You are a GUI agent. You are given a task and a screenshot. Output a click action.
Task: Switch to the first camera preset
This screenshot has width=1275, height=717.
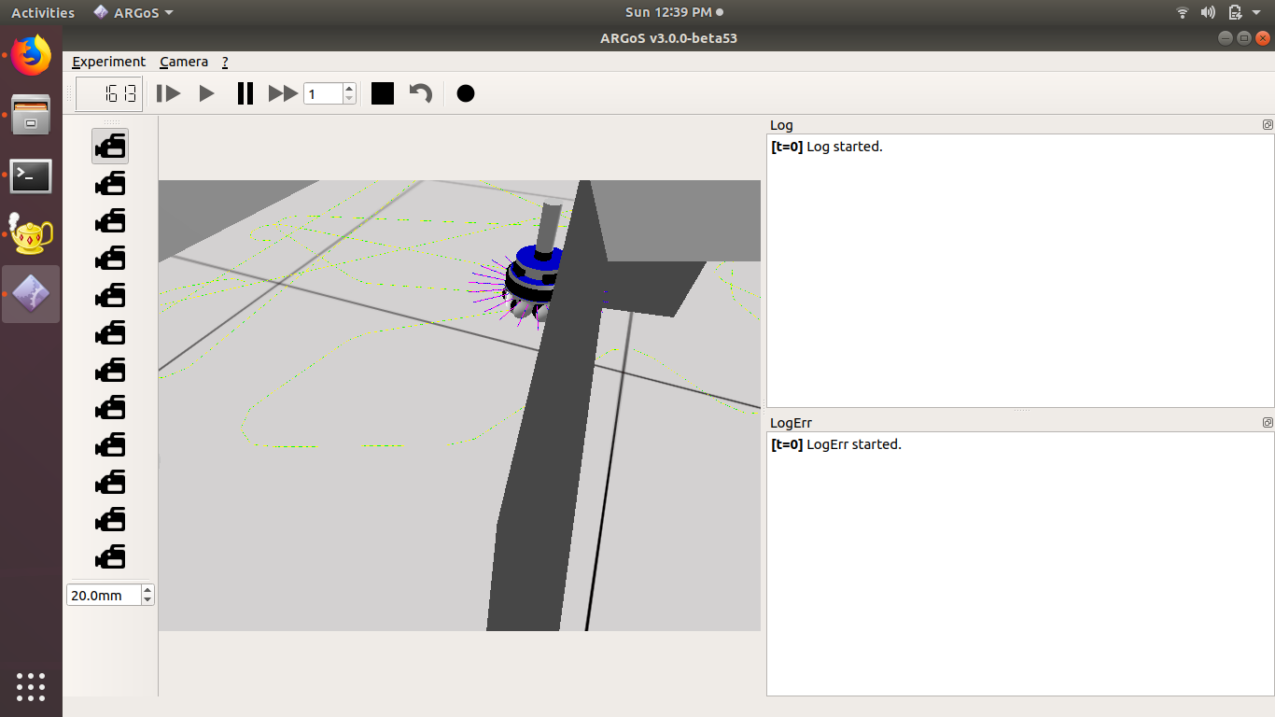(x=110, y=147)
